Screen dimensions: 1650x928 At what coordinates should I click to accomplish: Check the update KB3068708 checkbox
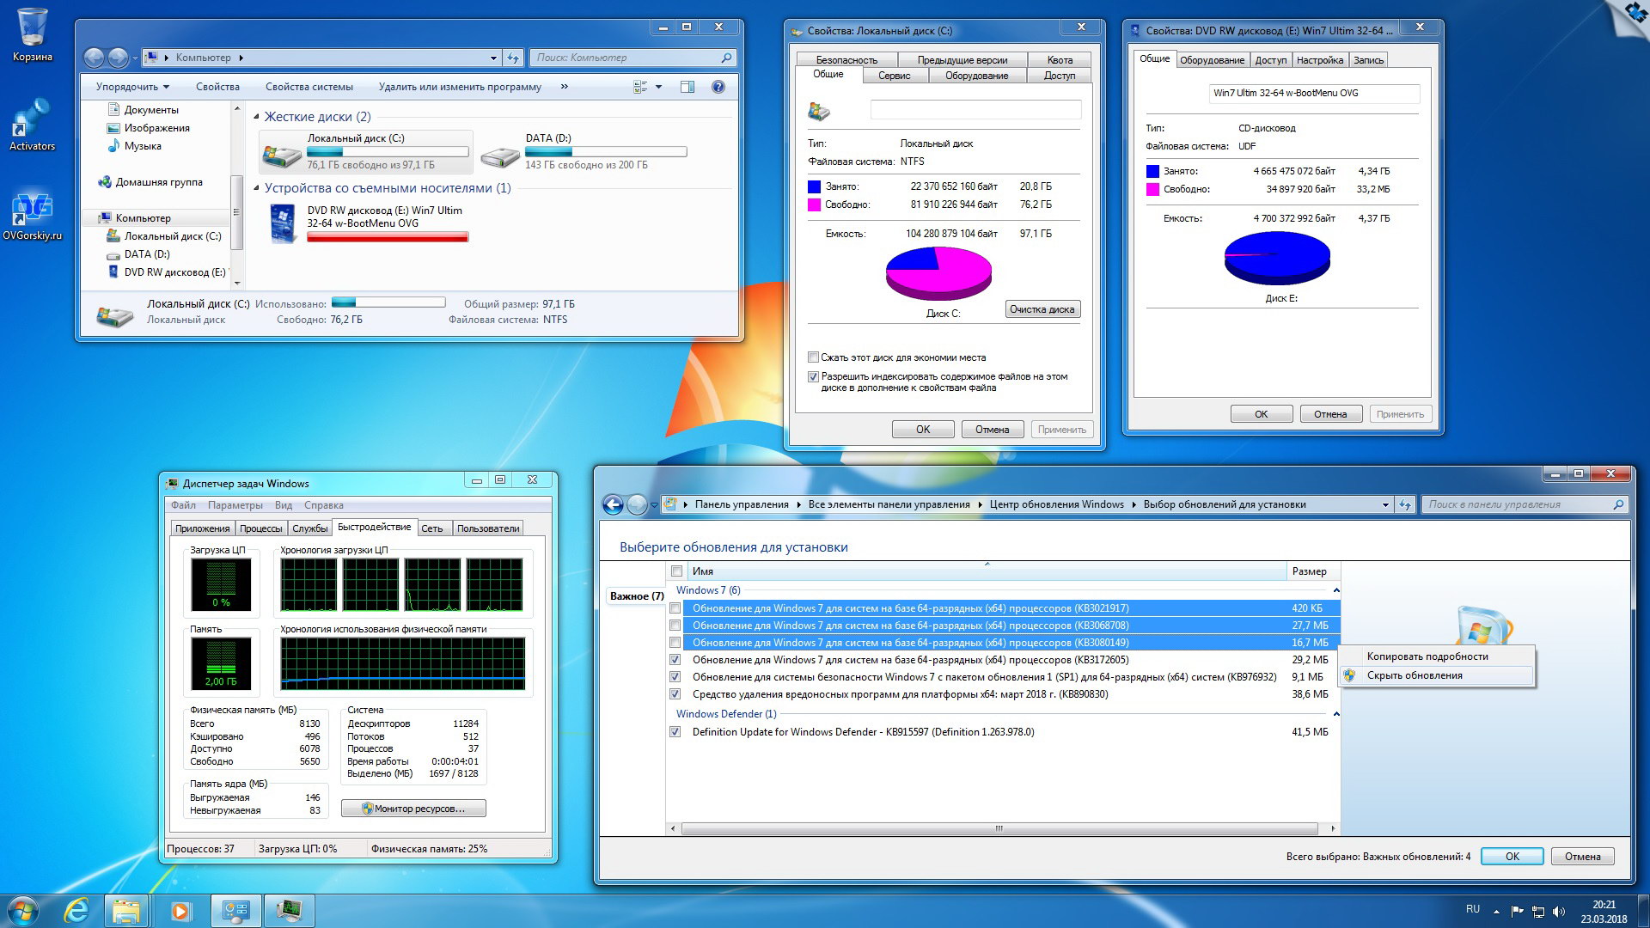click(675, 626)
